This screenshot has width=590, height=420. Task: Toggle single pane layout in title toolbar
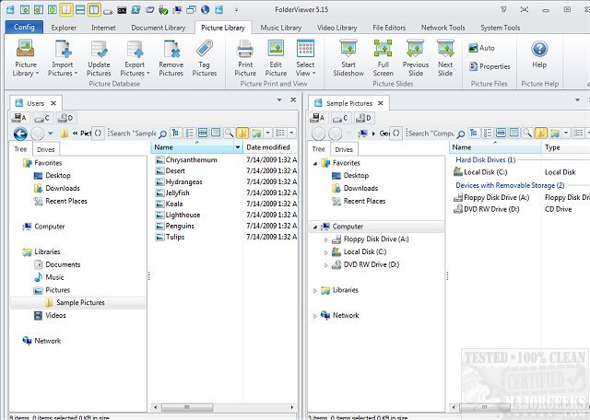tap(66, 10)
